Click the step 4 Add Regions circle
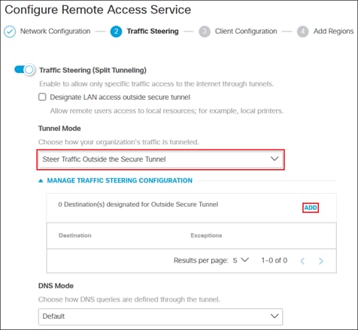The image size is (358, 330). point(303,32)
